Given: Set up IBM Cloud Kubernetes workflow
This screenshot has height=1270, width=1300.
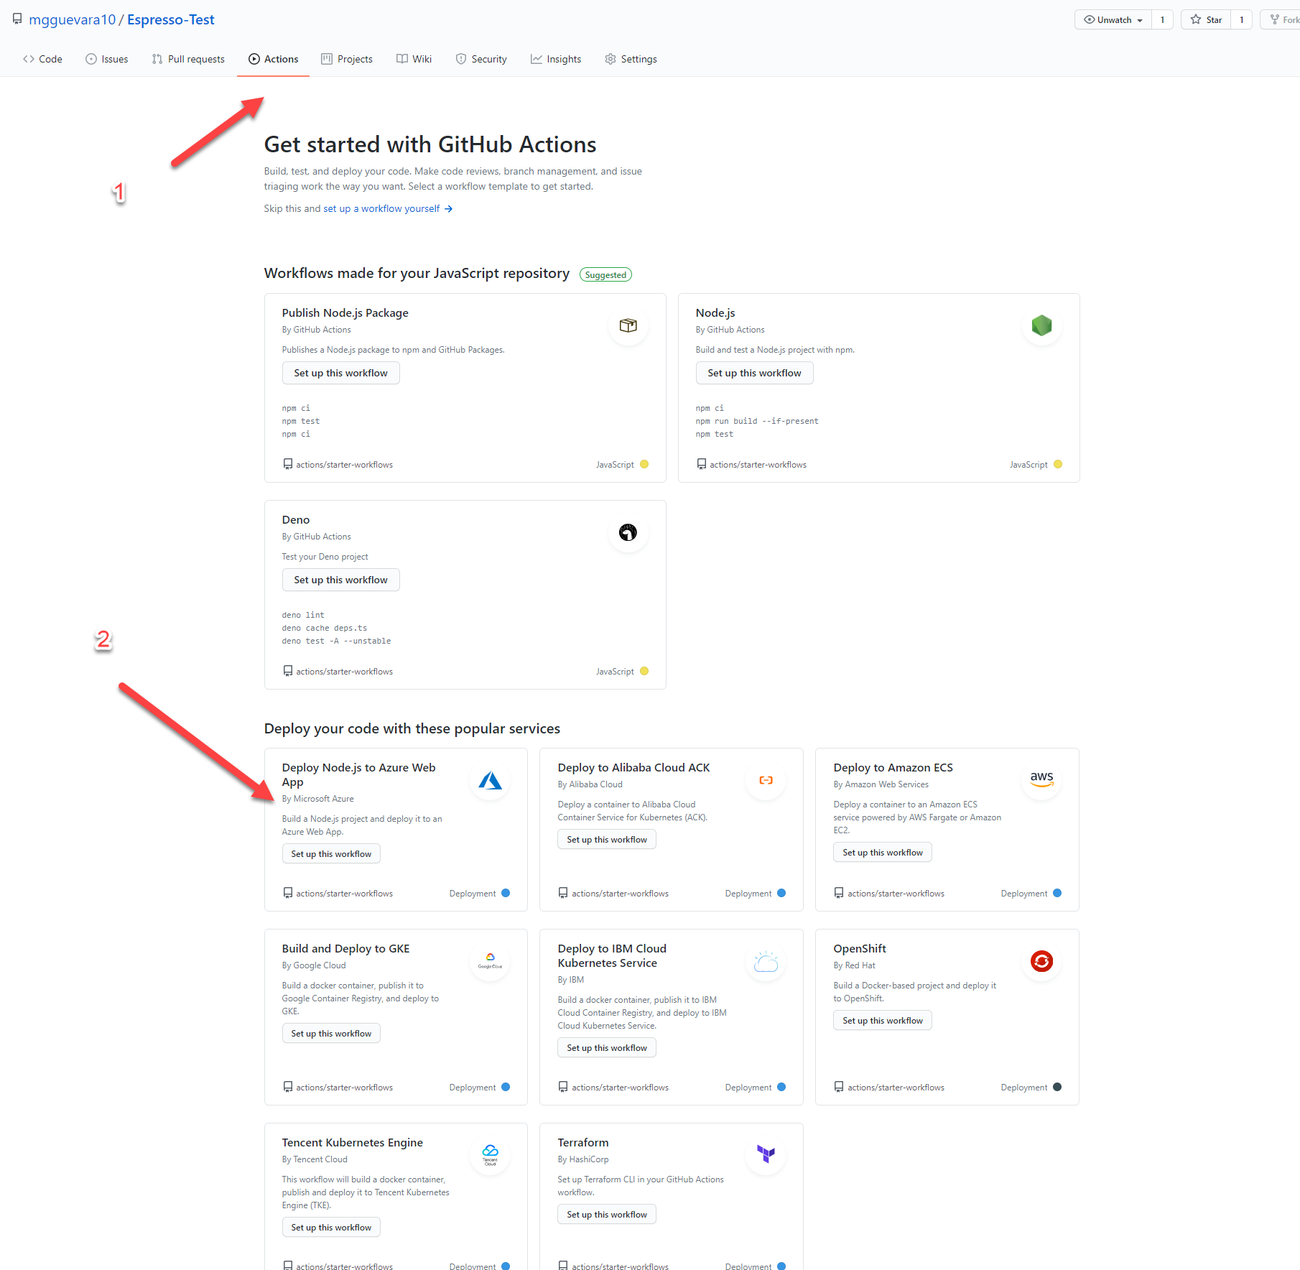Looking at the screenshot, I should (607, 1047).
